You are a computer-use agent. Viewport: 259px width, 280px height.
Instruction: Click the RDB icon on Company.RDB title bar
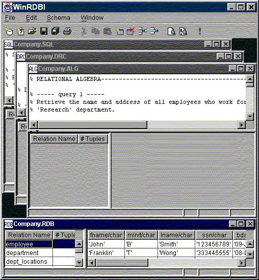coord(9,224)
